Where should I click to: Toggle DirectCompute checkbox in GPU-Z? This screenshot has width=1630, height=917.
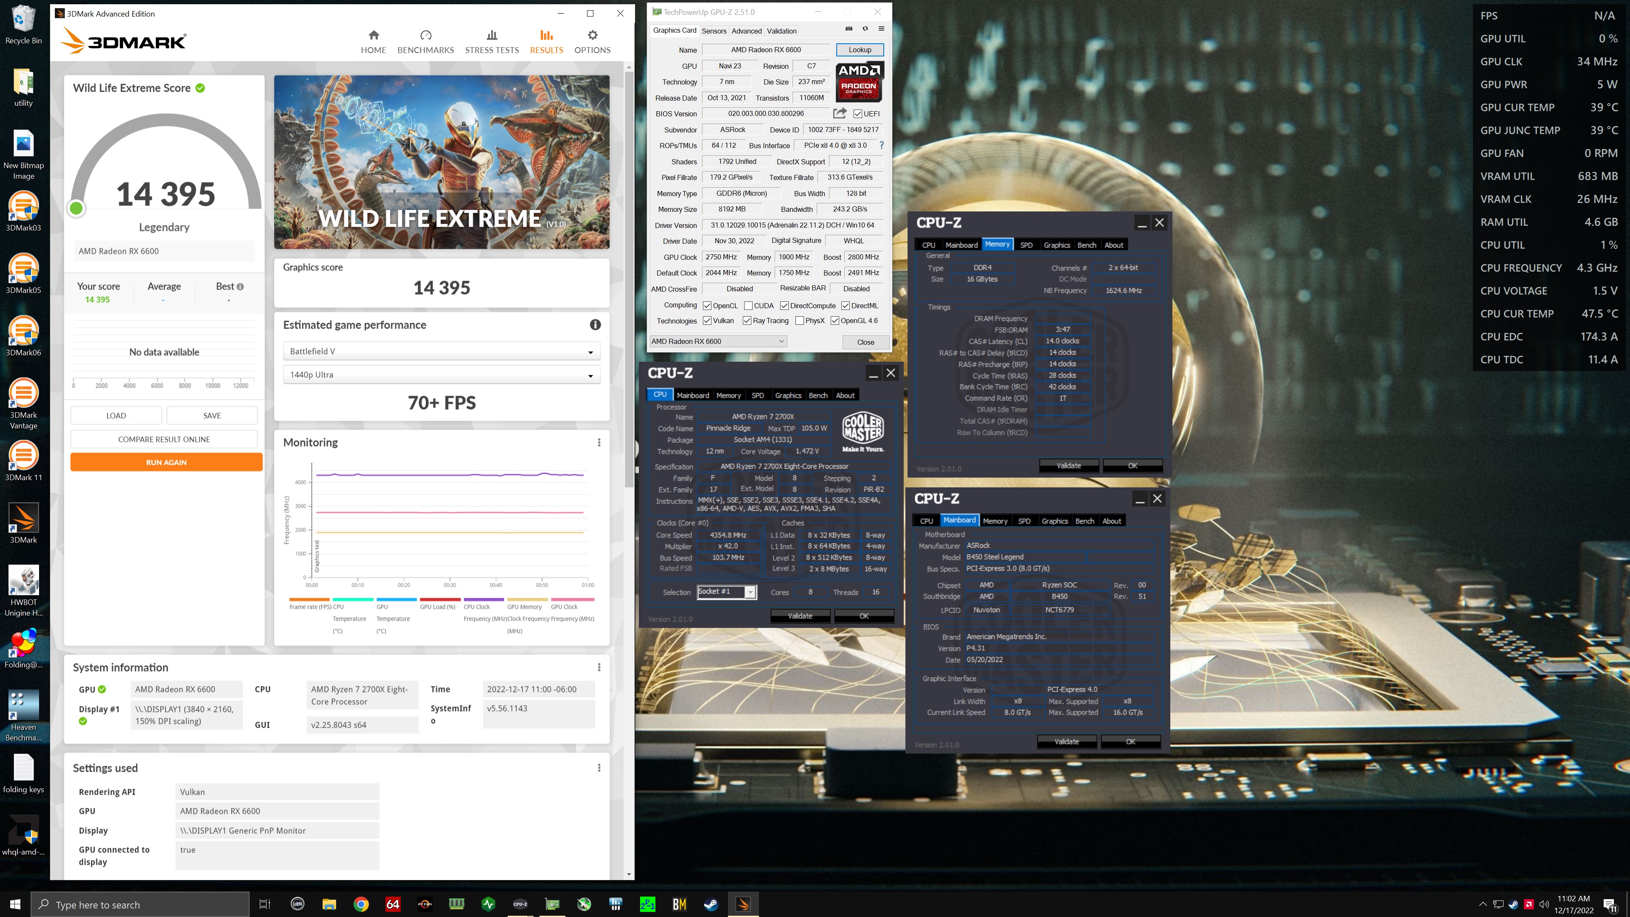[784, 306]
